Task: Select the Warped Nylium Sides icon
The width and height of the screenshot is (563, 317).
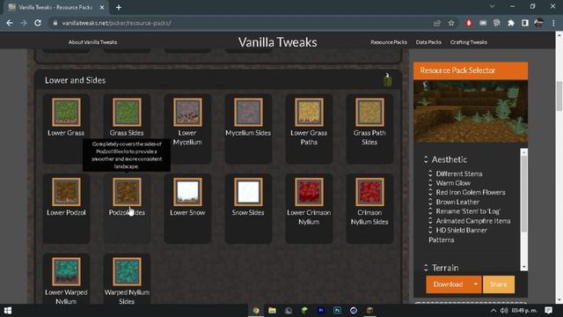Action: coord(127,272)
